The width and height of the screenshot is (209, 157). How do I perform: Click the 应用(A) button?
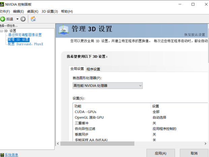[160, 153]
